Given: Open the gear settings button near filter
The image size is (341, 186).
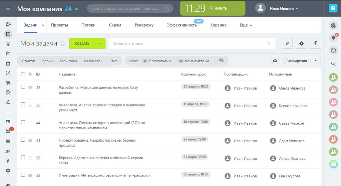Looking at the screenshot, I should 301,43.
